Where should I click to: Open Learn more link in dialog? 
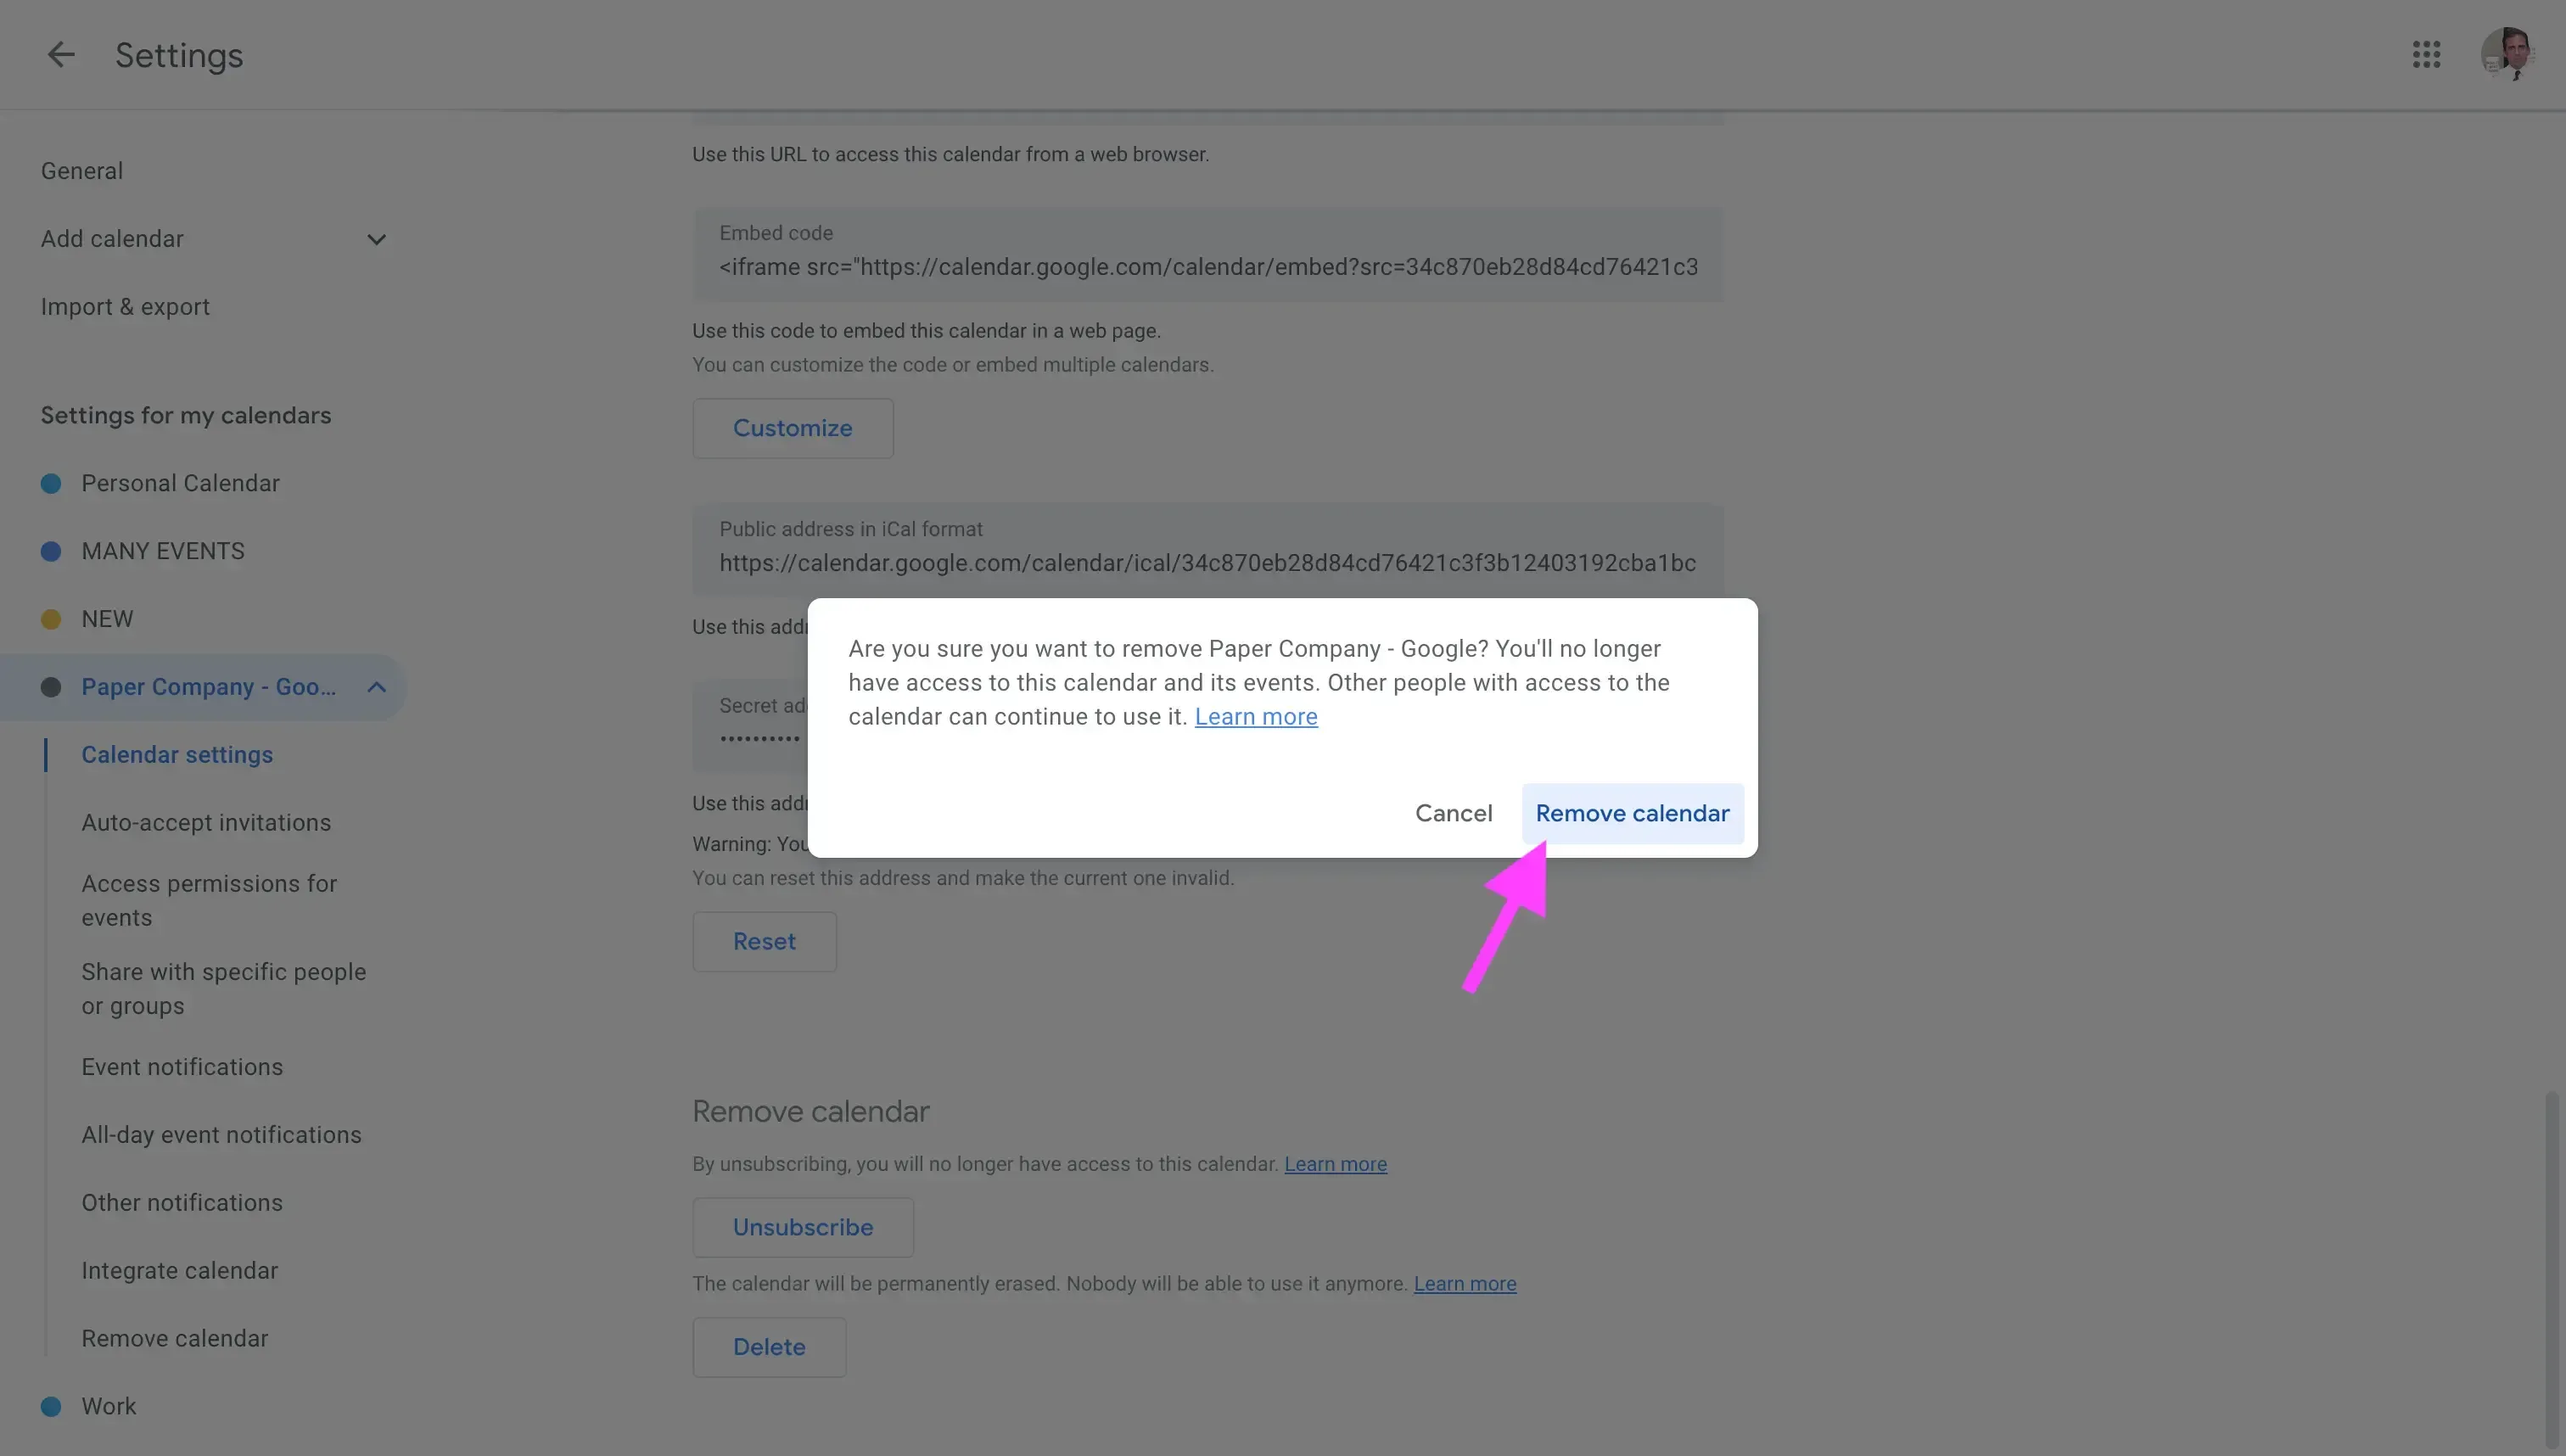click(1256, 716)
